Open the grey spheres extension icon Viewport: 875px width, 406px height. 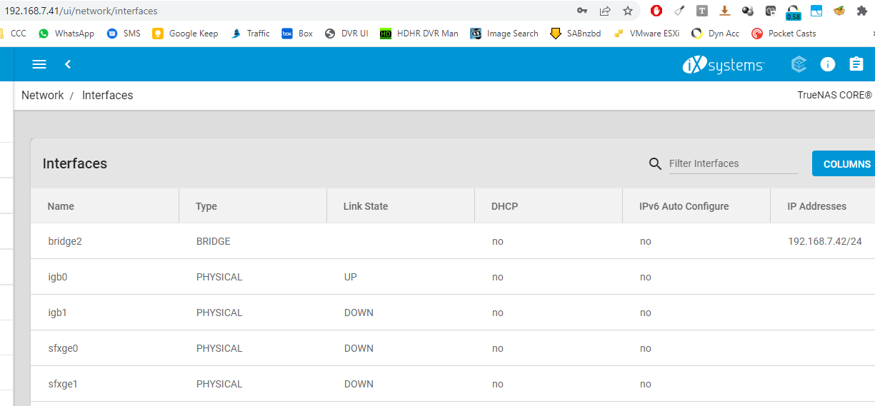click(x=748, y=11)
